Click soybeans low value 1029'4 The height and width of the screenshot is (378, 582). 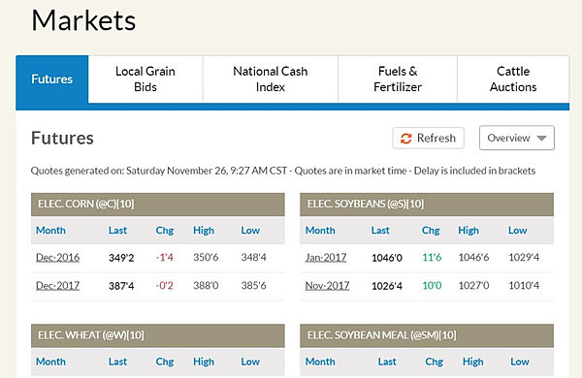click(524, 258)
